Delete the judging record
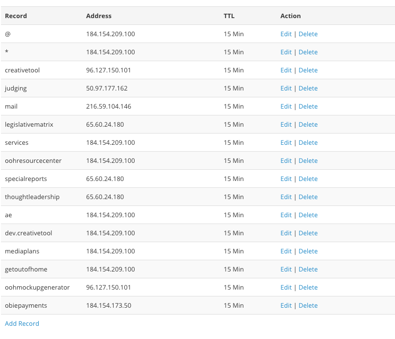 pos(308,89)
